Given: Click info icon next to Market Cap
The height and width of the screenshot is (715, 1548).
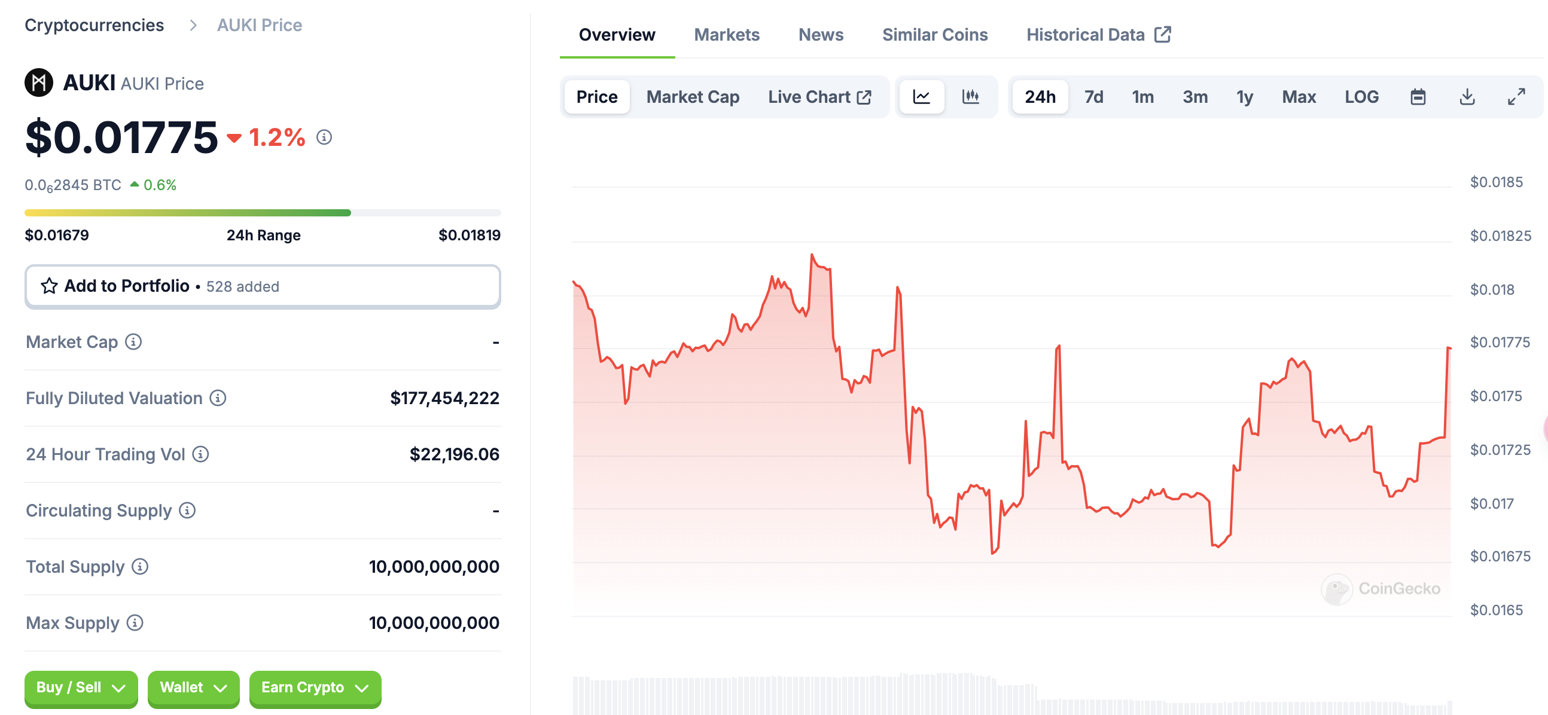Looking at the screenshot, I should [133, 342].
